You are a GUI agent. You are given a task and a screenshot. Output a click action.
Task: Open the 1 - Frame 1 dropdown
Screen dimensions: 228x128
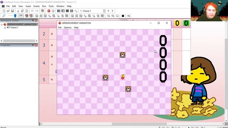(x=104, y=11)
